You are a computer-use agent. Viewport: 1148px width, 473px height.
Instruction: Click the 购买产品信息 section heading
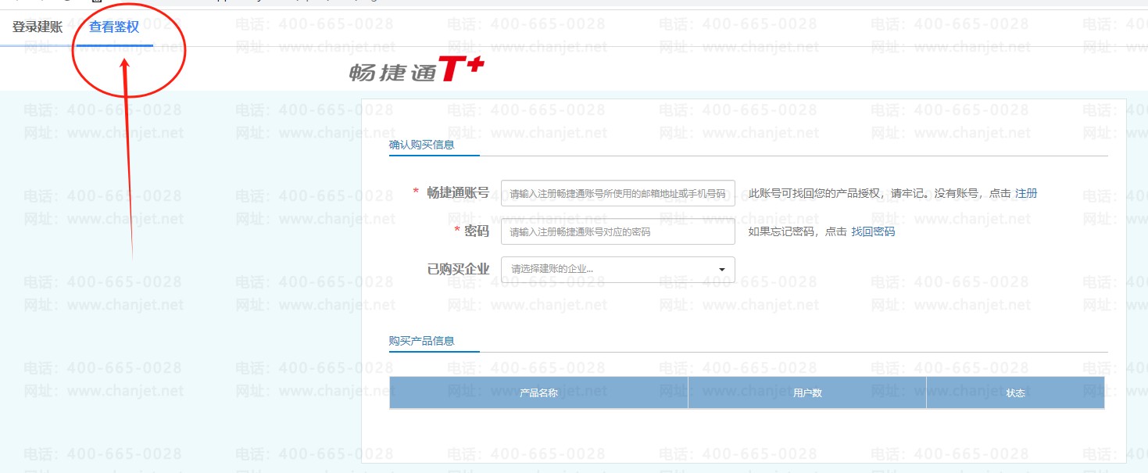point(422,341)
